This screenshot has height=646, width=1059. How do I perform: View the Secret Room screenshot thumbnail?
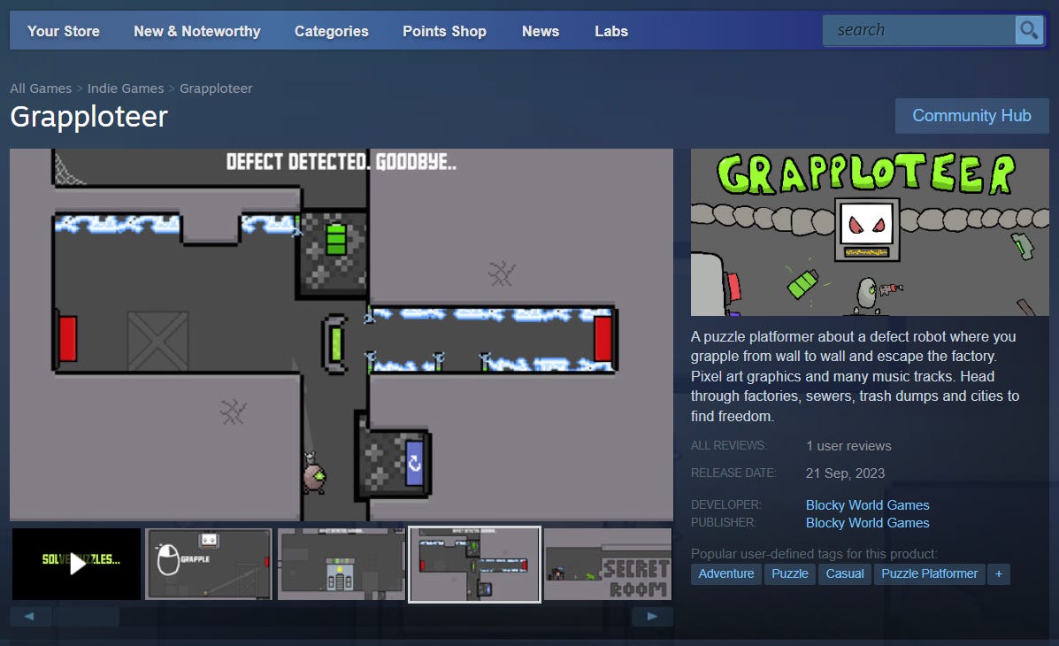pyautogui.click(x=608, y=565)
